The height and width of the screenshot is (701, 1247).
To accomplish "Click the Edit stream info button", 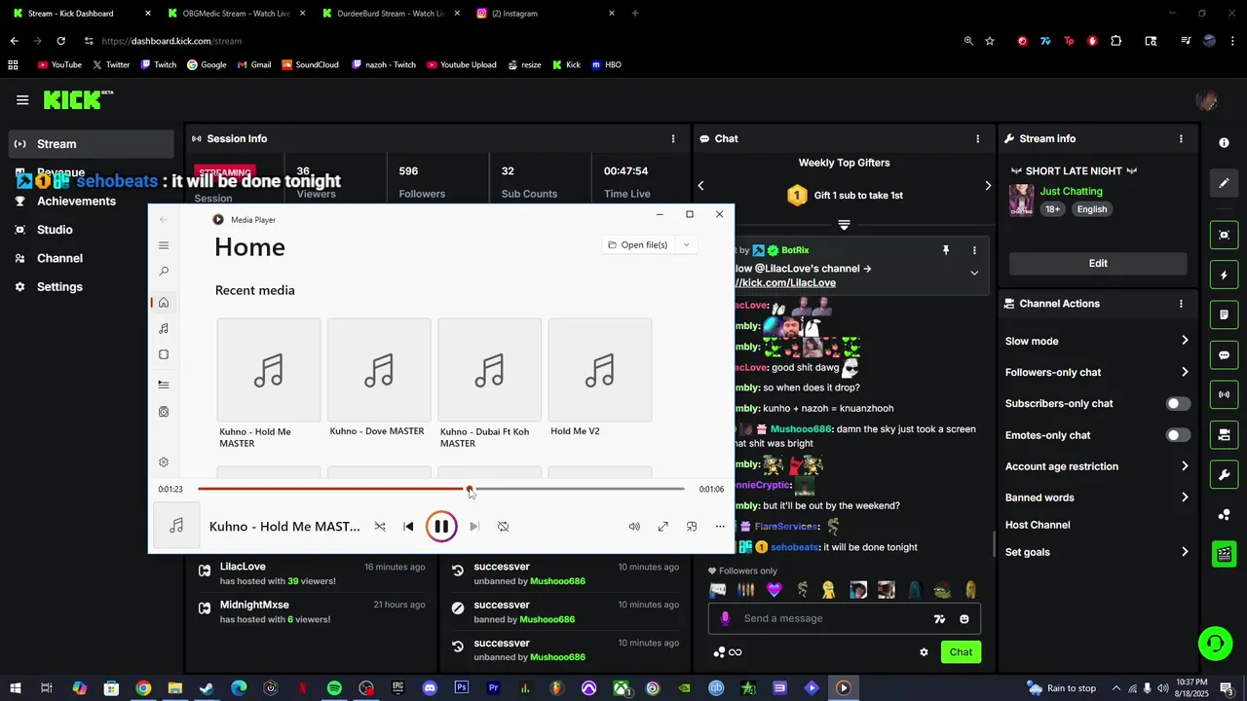I will pyautogui.click(x=1098, y=263).
